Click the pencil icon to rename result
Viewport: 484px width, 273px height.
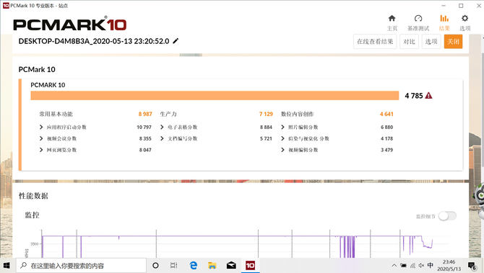pyautogui.click(x=176, y=41)
